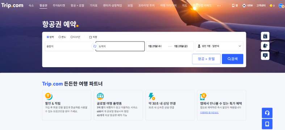The height and width of the screenshot is (130, 285).
Task: Click the Korea flag language icon
Action: (244, 6)
